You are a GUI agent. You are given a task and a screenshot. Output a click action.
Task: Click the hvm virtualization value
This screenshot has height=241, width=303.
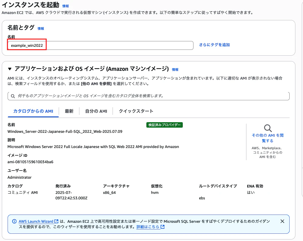click(x=155, y=193)
